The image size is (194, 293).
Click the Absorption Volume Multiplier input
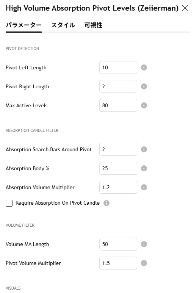coord(118,187)
